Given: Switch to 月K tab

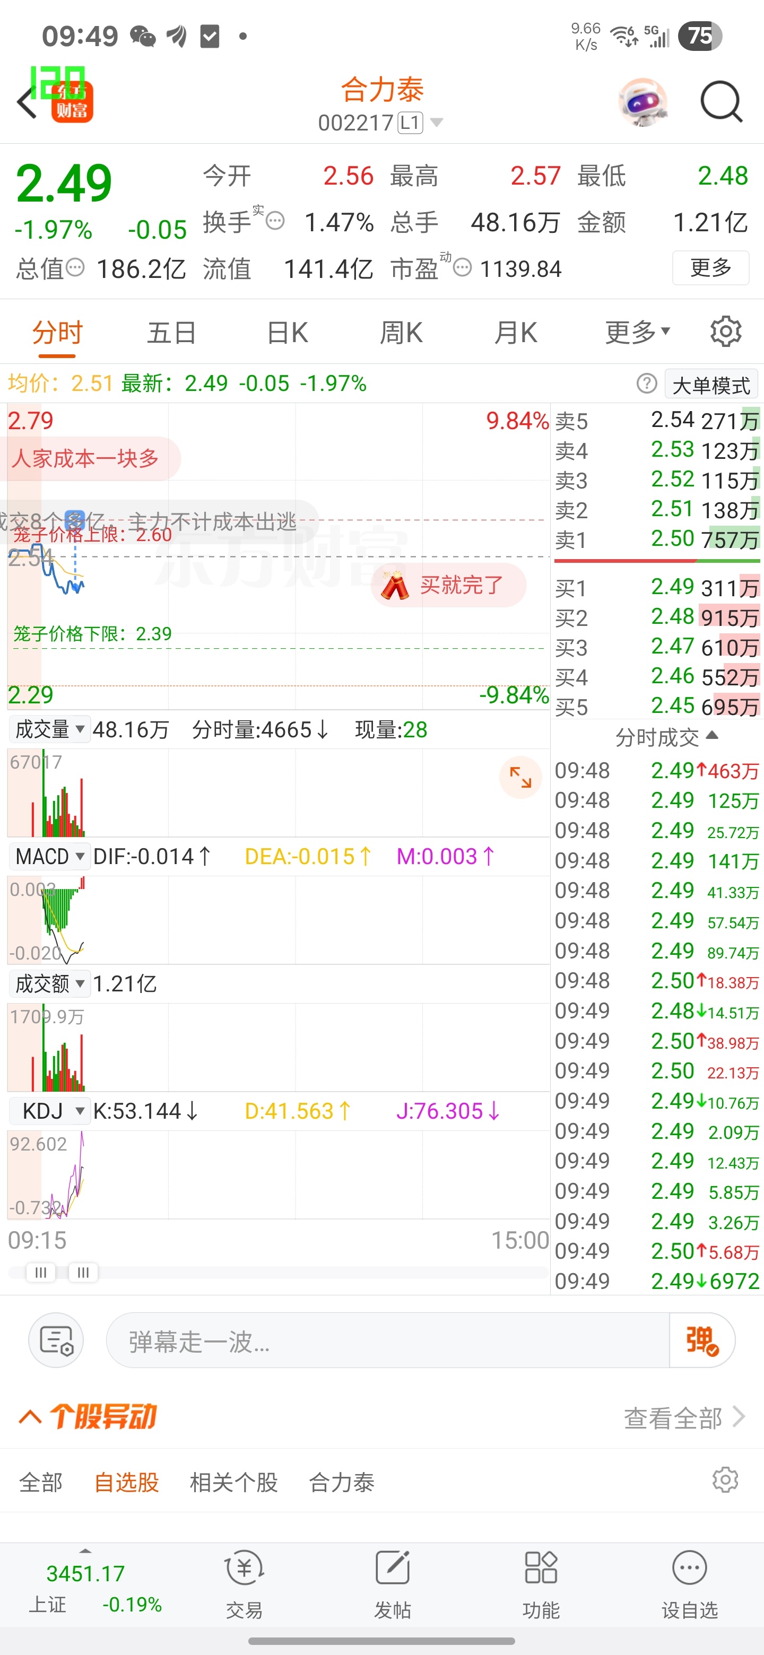Looking at the screenshot, I should 515,332.
